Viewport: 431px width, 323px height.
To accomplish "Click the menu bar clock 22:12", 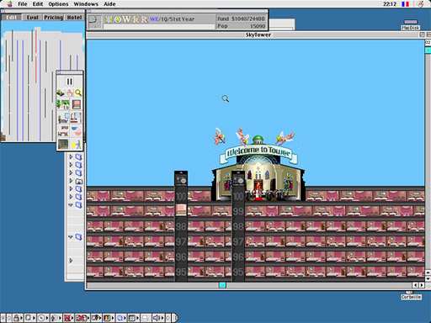I will (x=390, y=4).
